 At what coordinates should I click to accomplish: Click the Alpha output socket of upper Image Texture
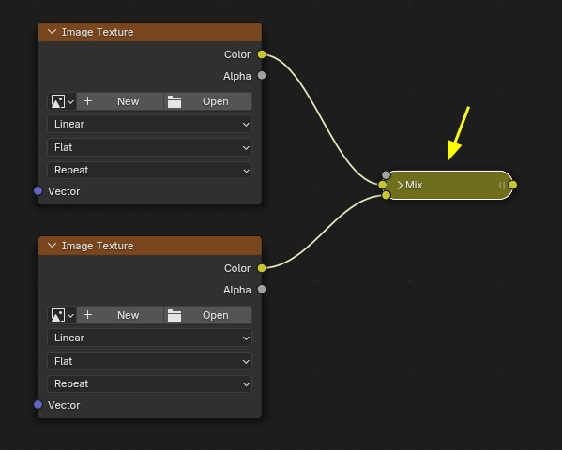coord(262,75)
